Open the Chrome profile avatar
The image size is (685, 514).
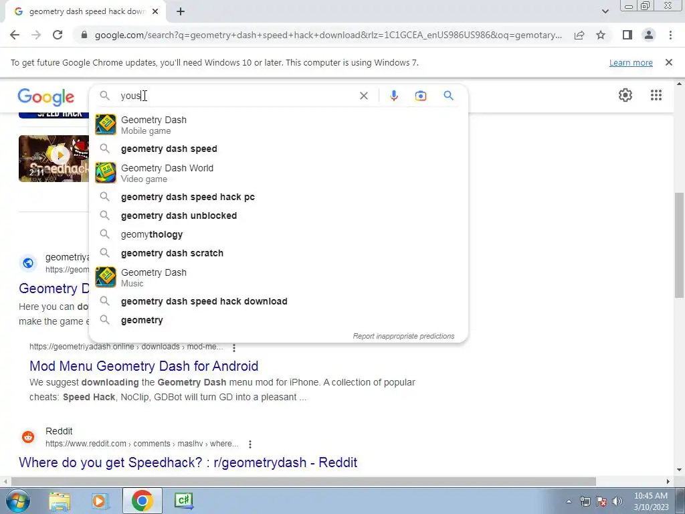(649, 35)
